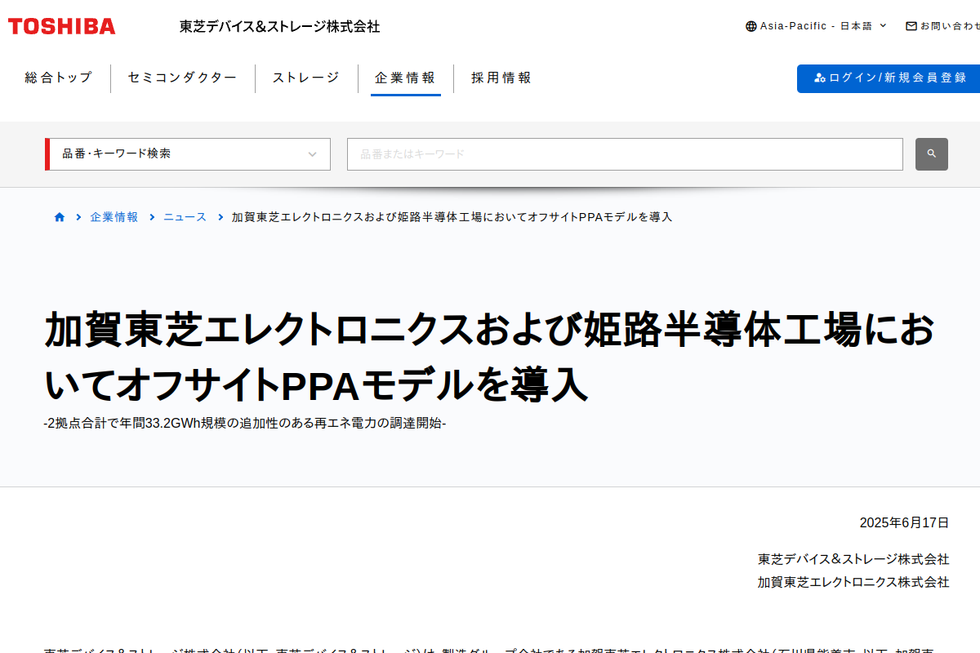Open the セミコンダクター menu item
The height and width of the screenshot is (653, 980).
pyautogui.click(x=183, y=78)
